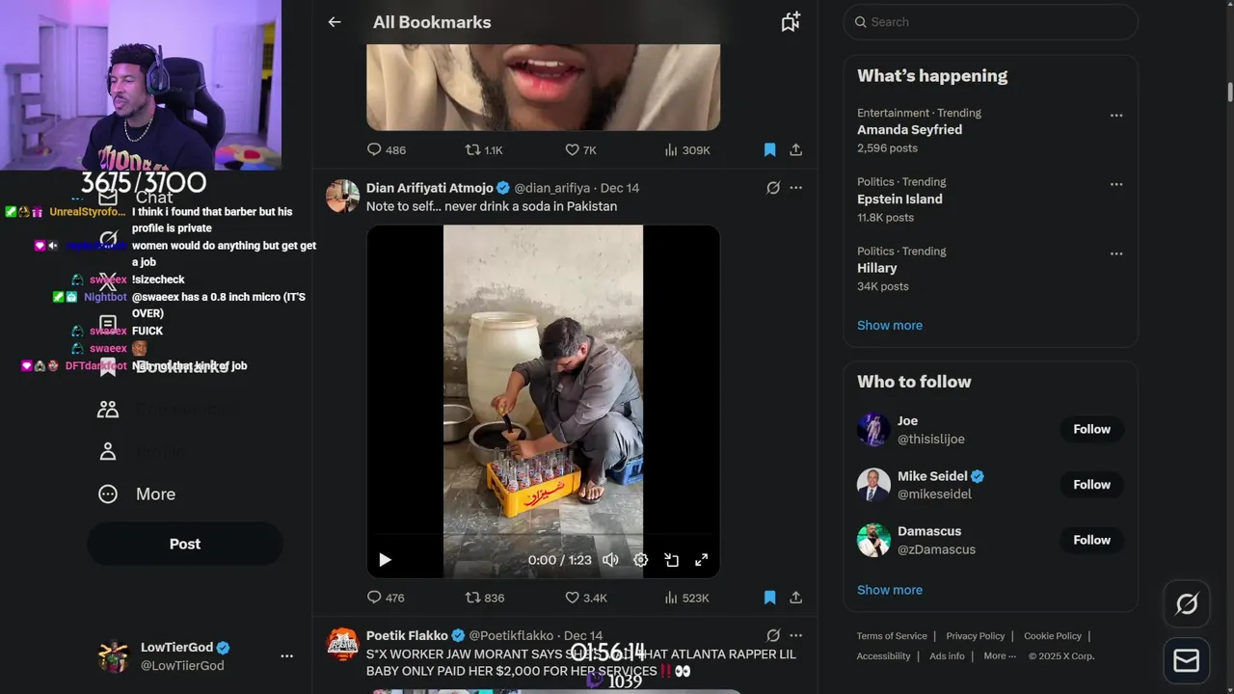This screenshot has width=1234, height=694.
Task: Remove bookmark from the soda post
Action: coord(769,598)
